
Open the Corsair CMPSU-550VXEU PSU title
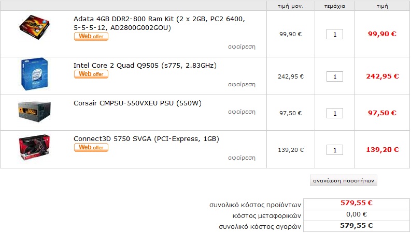pos(138,103)
